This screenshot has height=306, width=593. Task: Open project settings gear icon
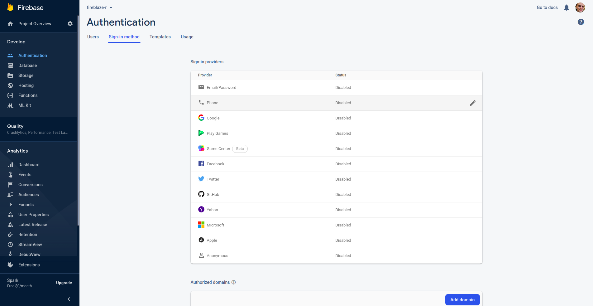tap(70, 24)
